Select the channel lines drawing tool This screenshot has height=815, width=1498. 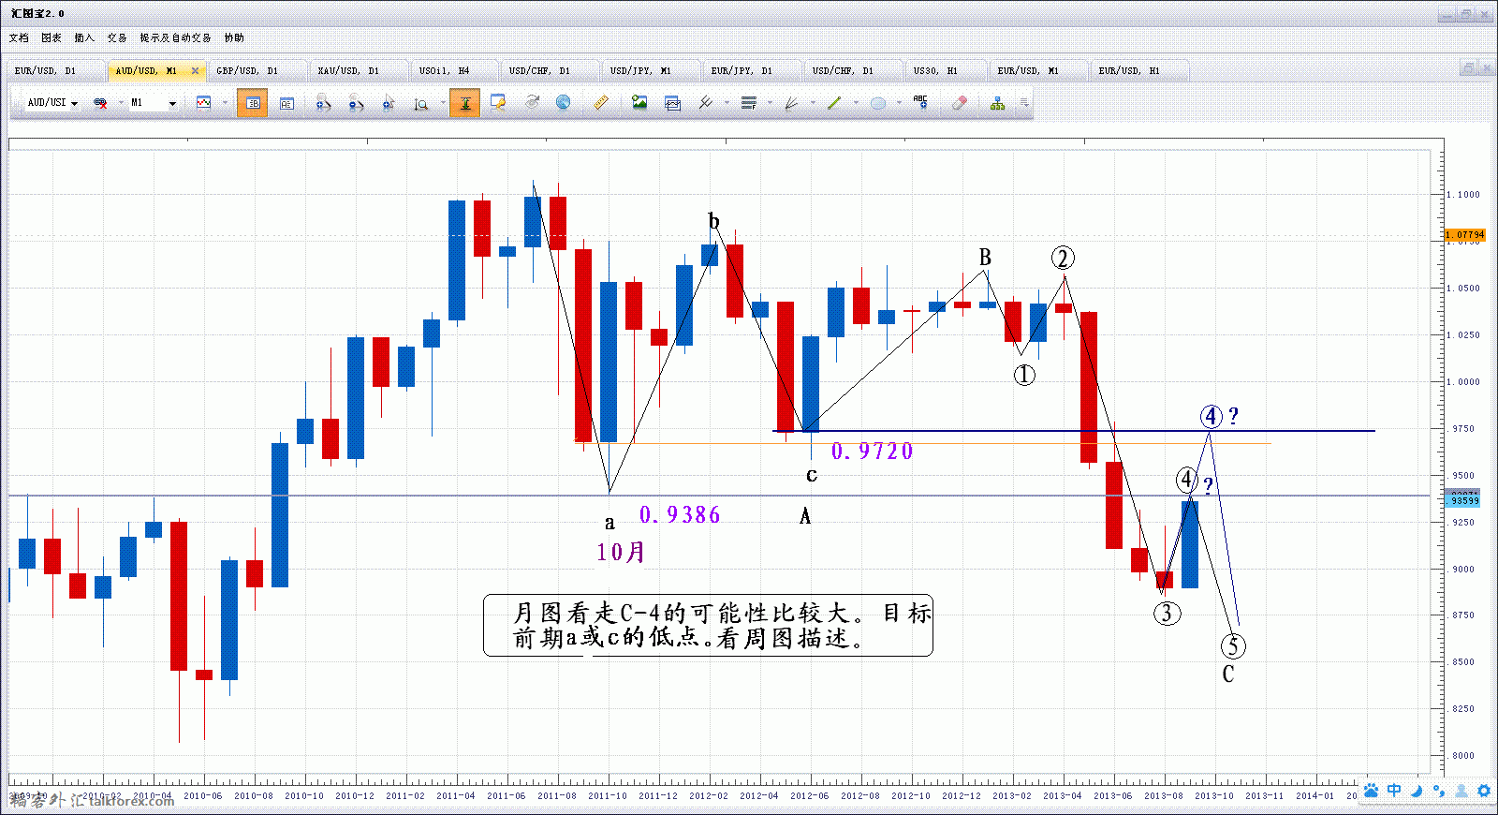click(706, 102)
